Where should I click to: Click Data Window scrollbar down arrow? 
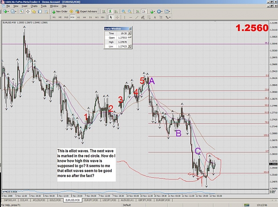[x=129, y=46]
